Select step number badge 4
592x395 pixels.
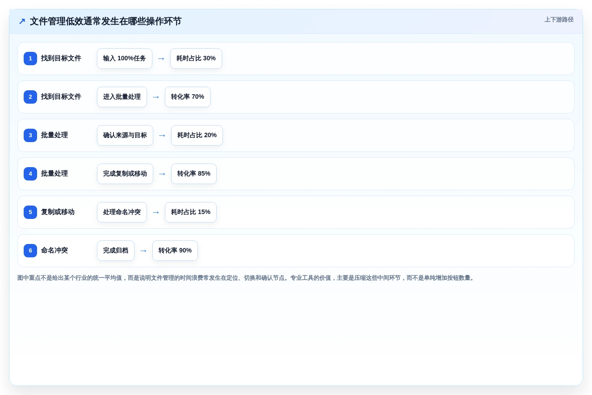tap(30, 174)
